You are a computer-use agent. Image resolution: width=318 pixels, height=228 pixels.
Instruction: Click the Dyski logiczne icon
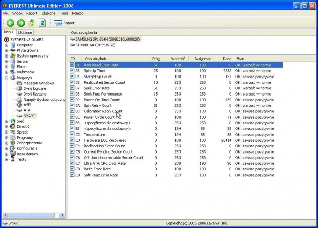pos(19,88)
